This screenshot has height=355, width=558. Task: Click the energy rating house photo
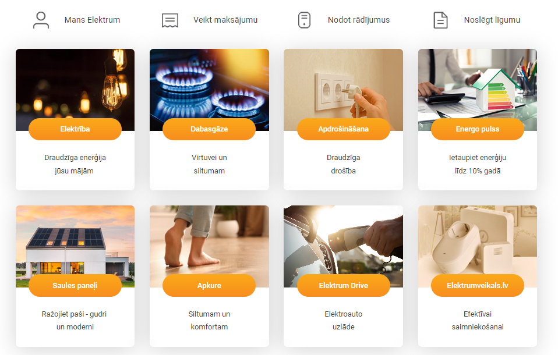click(x=478, y=86)
